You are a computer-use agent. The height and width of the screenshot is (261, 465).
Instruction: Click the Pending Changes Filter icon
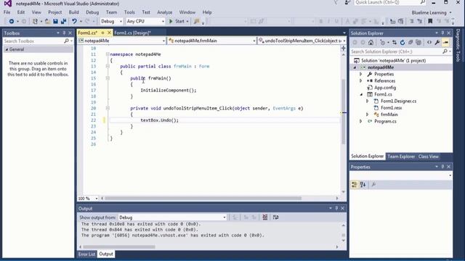pyautogui.click(x=383, y=43)
